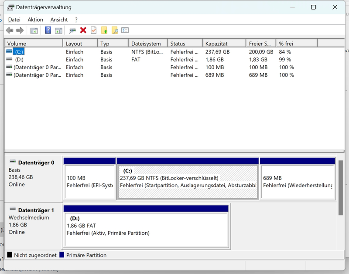This screenshot has width=349, height=274.
Task: Click the vertical scrollbar in disk pane
Action: [341, 187]
